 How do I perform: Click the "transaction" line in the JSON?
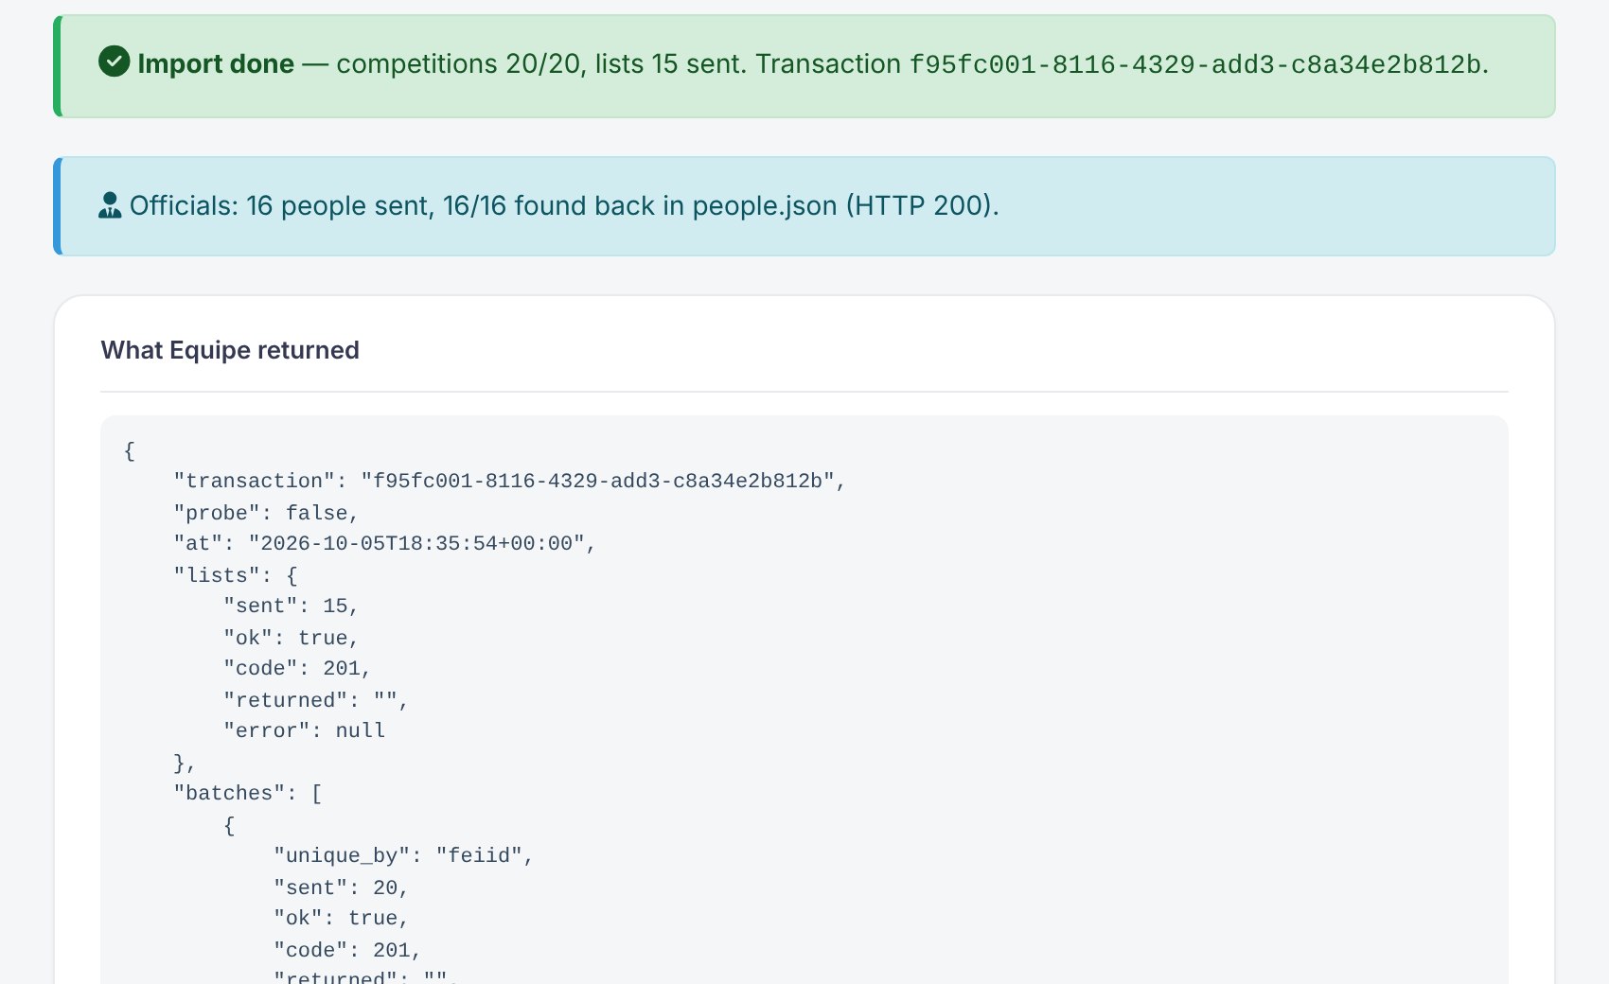pos(509,482)
